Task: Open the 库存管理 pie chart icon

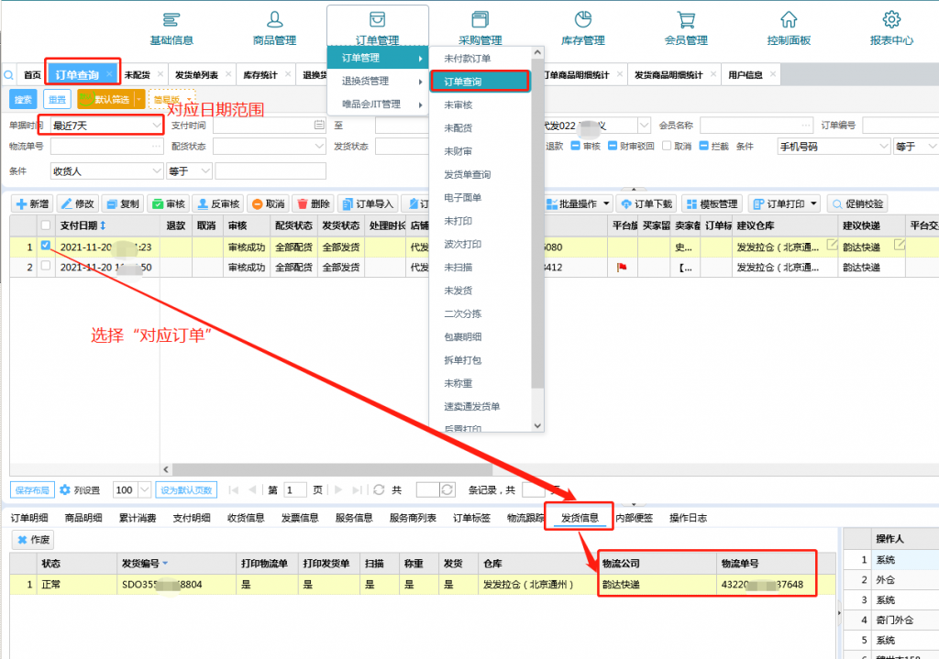Action: pos(582,20)
